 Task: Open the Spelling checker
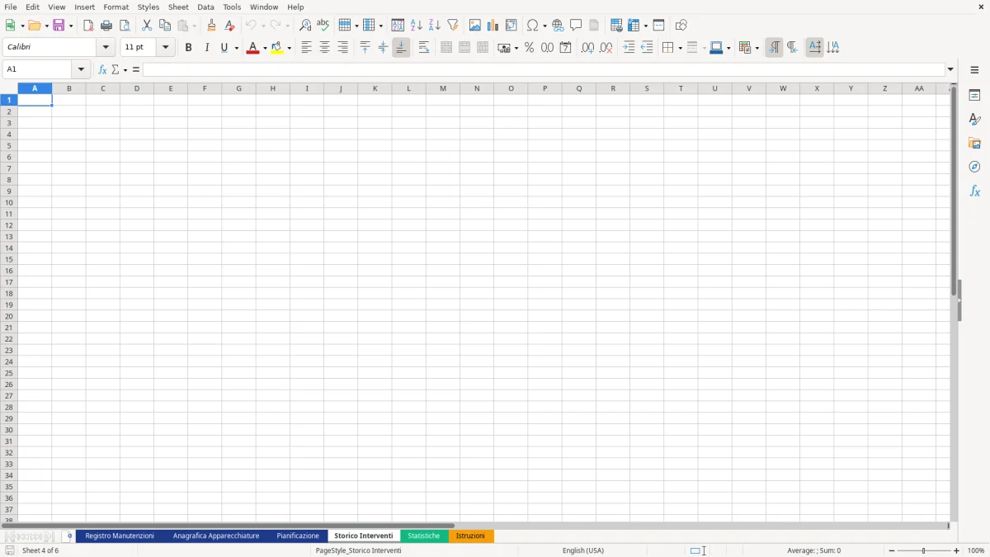pos(323,25)
